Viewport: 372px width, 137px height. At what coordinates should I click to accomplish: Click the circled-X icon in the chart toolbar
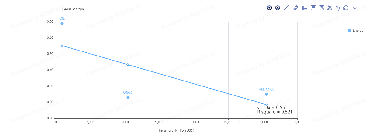(278, 8)
